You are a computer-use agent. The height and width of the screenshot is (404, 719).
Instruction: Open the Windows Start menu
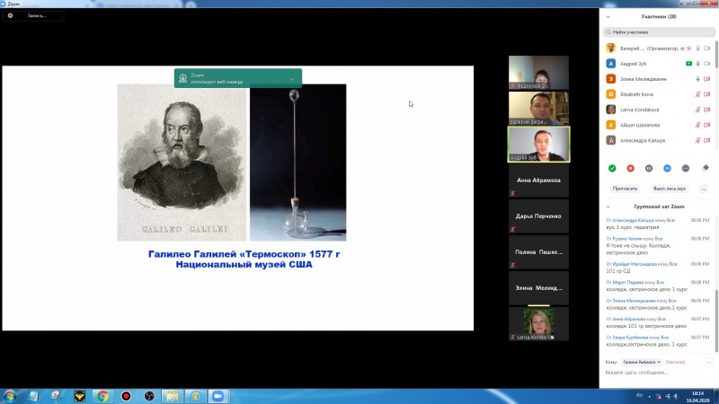10,396
